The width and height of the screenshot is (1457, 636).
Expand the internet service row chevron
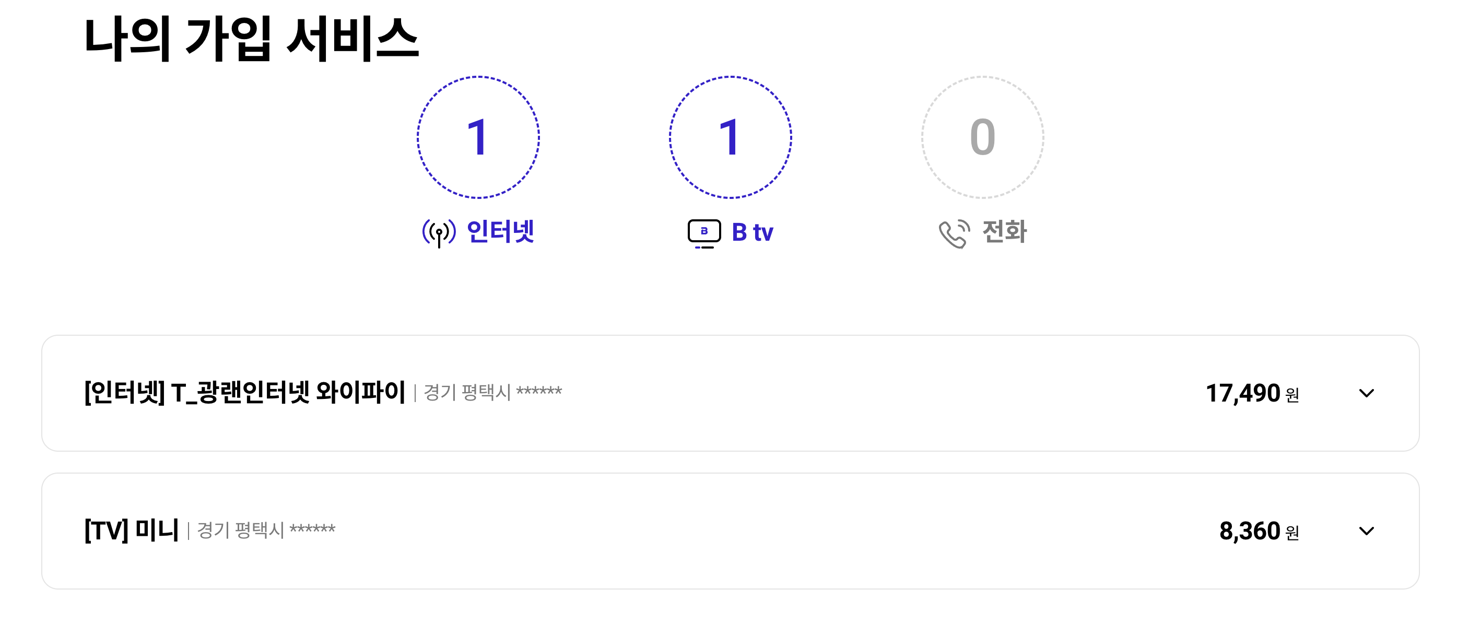point(1366,393)
